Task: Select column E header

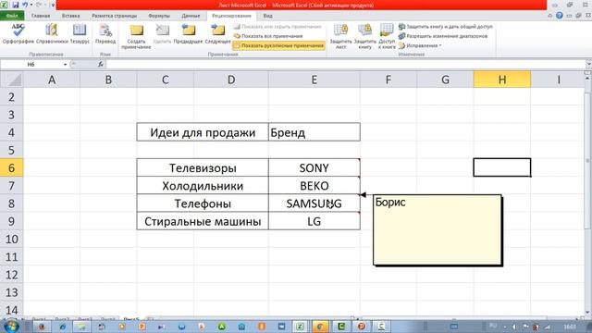Action: [314, 80]
